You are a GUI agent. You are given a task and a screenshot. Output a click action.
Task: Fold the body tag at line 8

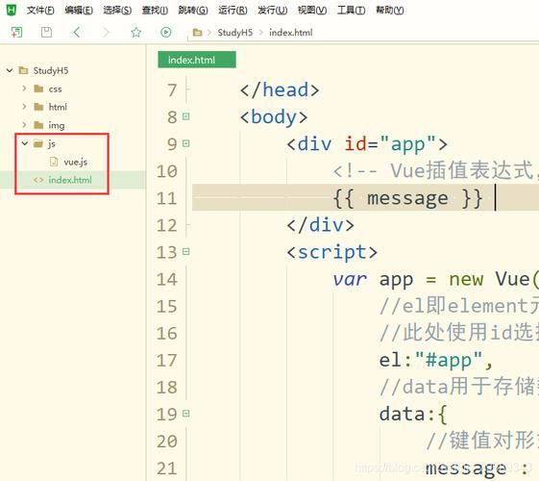[186, 116]
